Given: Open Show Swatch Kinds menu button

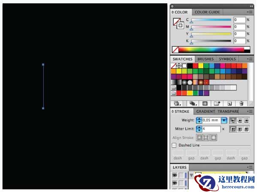Looking at the screenshot, I should pyautogui.click(x=193, y=103).
